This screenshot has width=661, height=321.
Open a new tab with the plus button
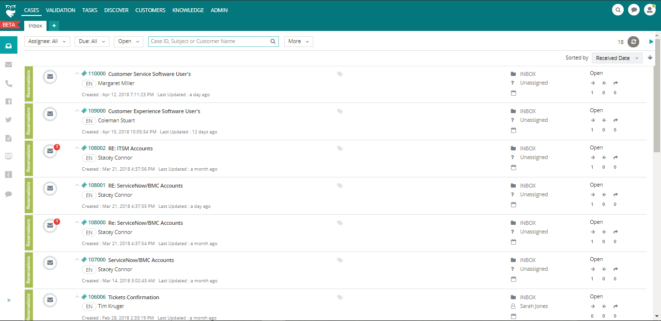coord(53,26)
